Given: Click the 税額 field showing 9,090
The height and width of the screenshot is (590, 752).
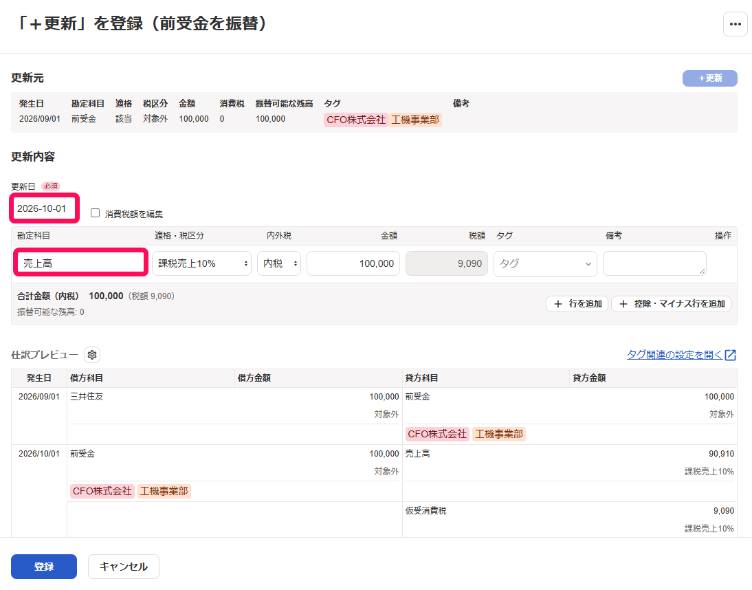Looking at the screenshot, I should point(447,263).
